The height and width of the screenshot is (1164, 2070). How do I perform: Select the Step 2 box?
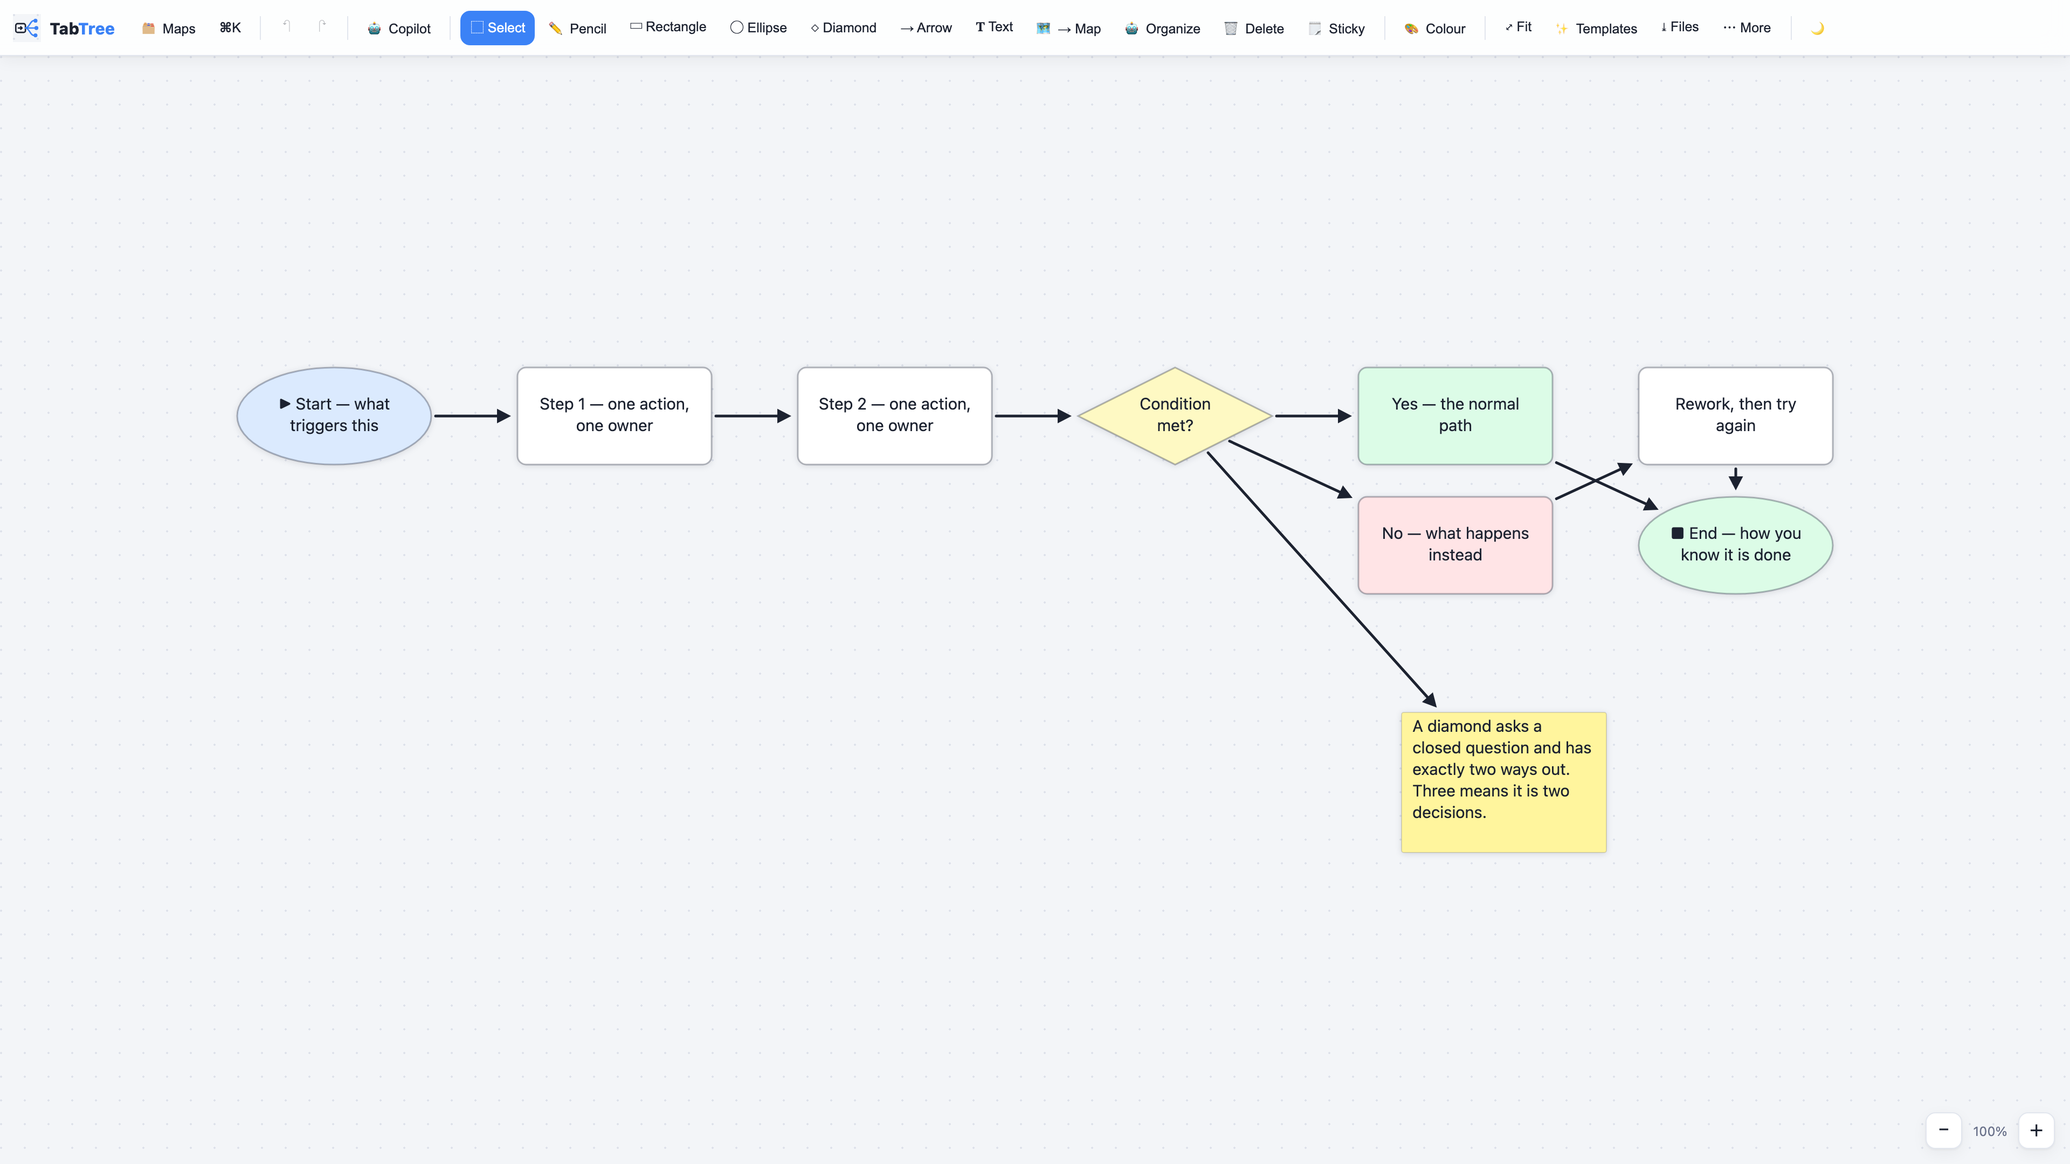pyautogui.click(x=894, y=416)
